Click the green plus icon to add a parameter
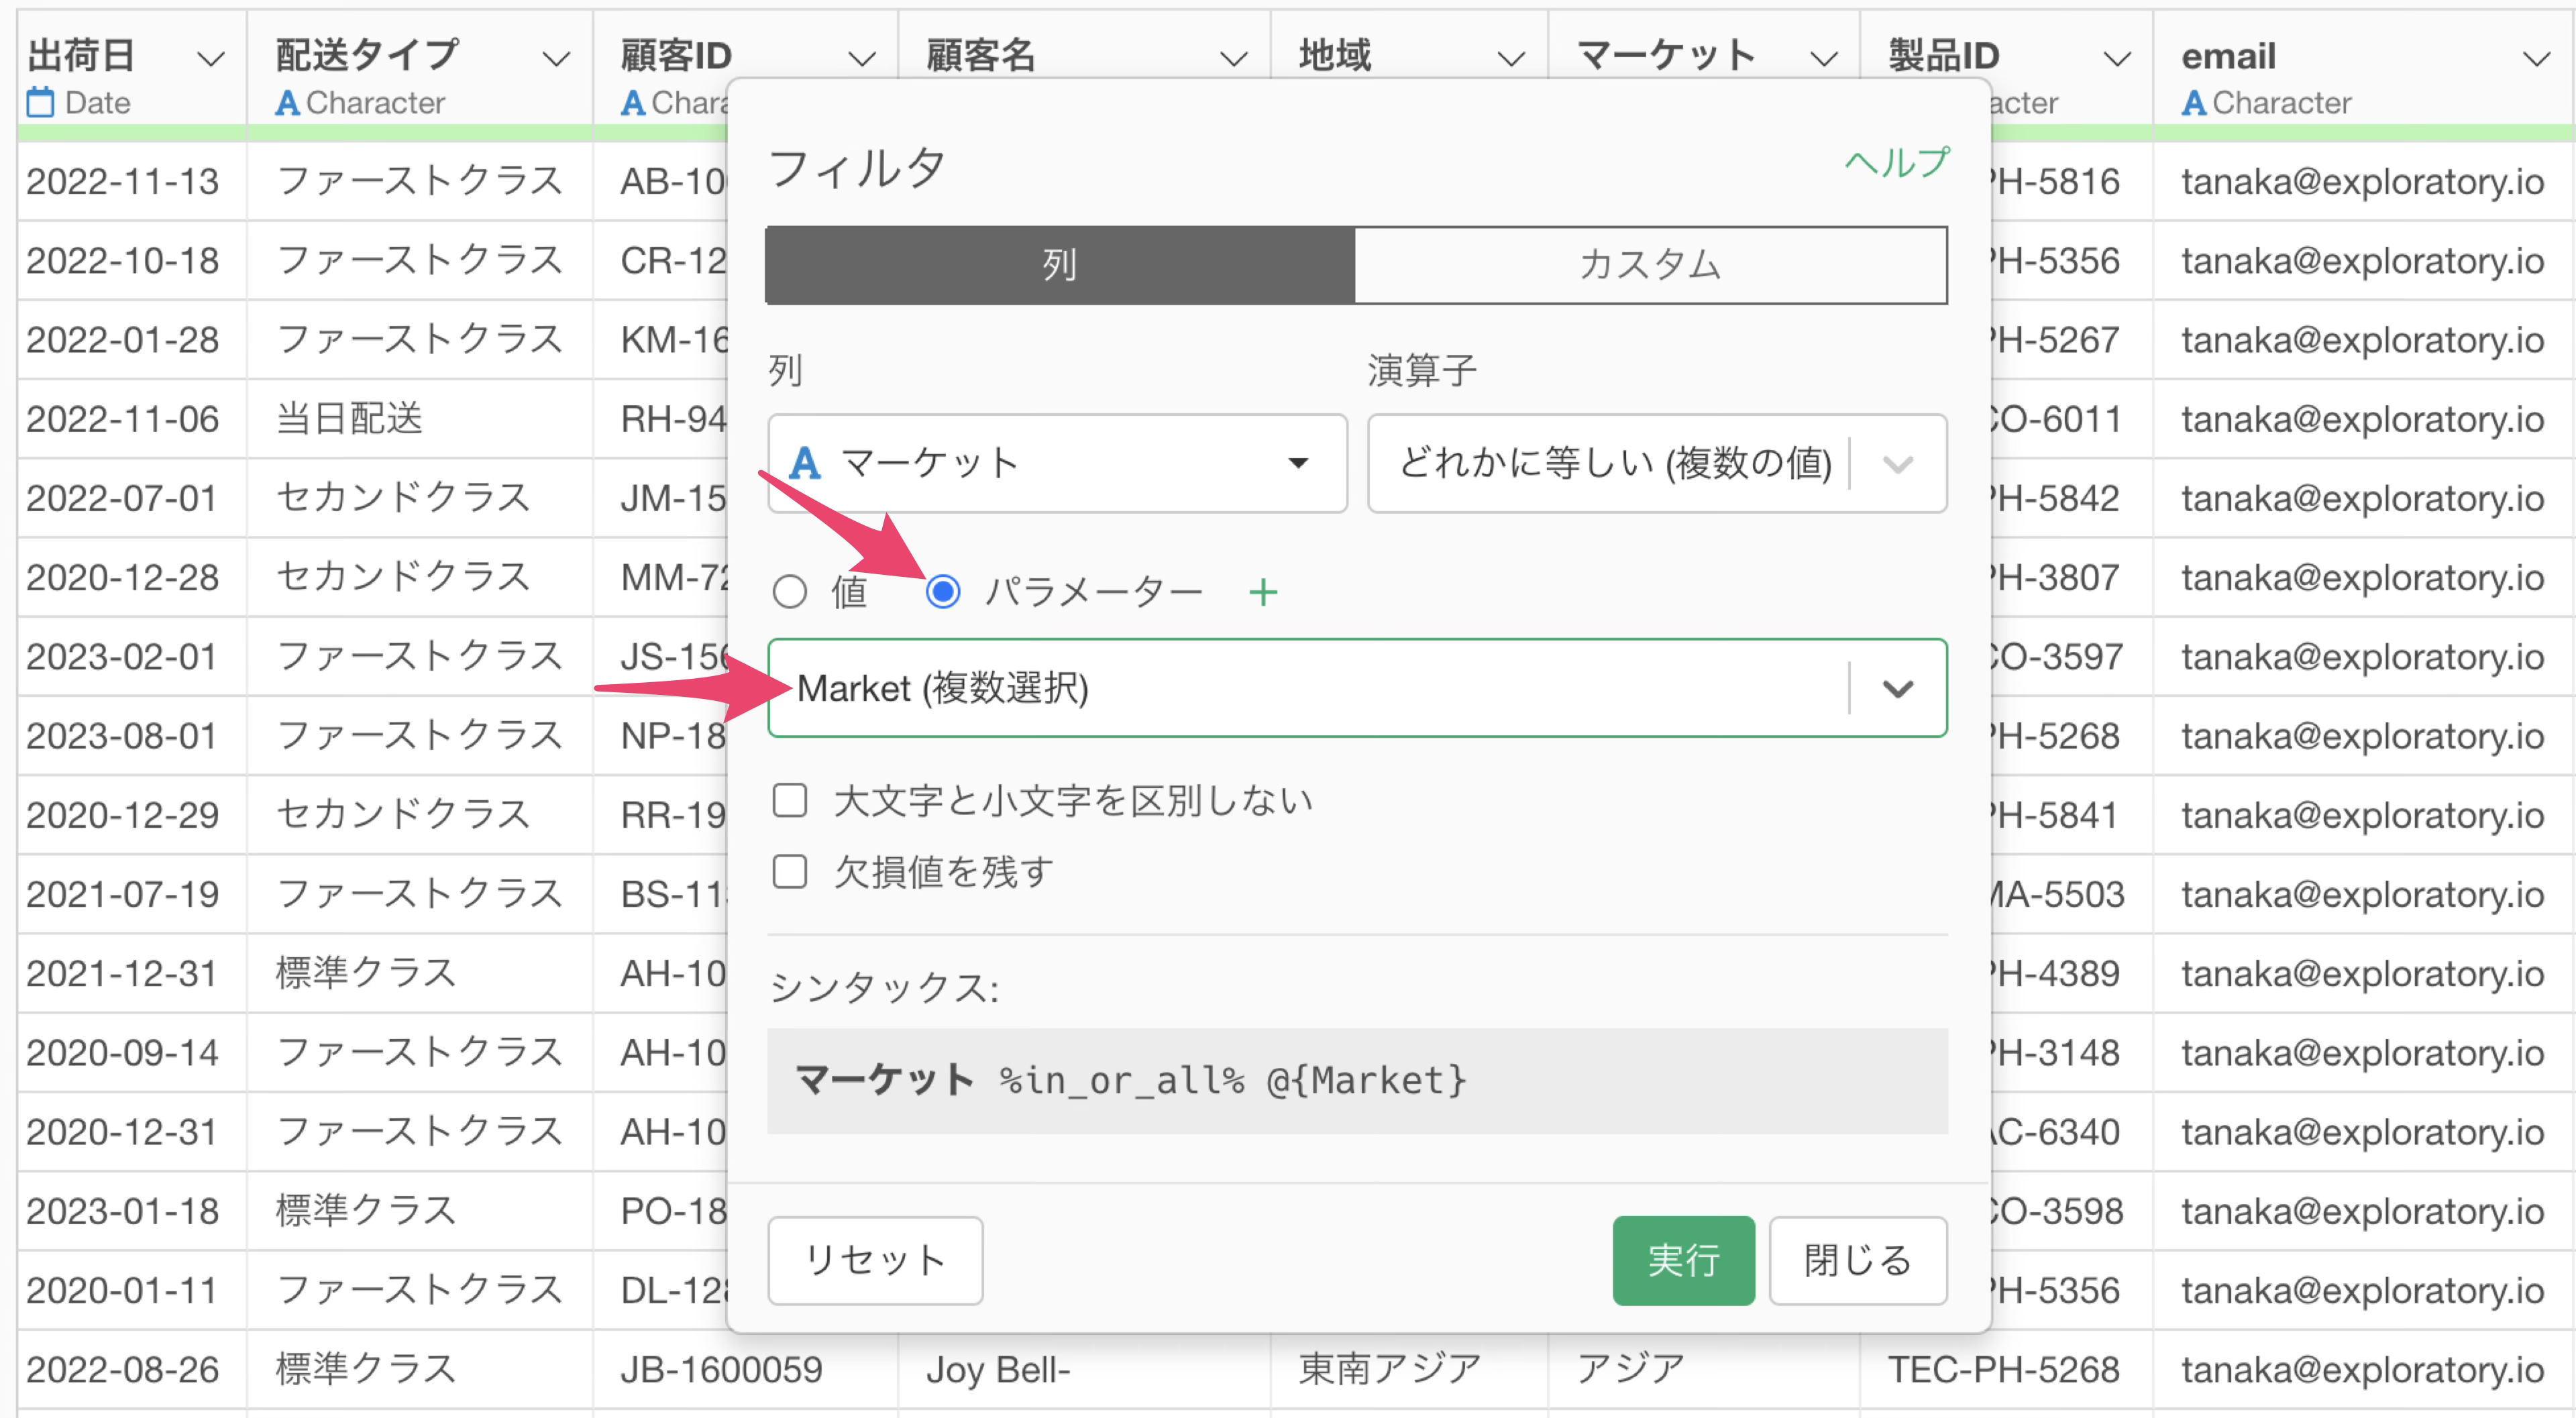 [1263, 592]
